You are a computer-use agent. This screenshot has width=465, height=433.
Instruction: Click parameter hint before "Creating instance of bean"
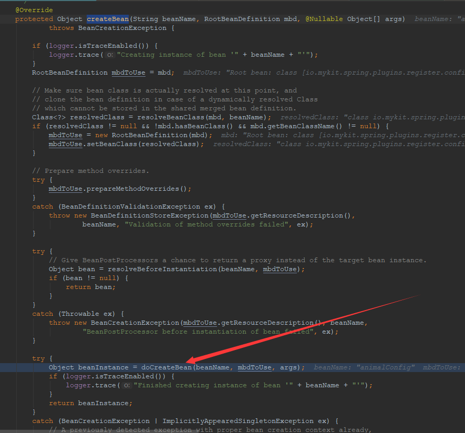point(109,55)
